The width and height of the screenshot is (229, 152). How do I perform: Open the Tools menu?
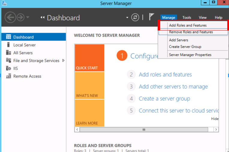187,17
